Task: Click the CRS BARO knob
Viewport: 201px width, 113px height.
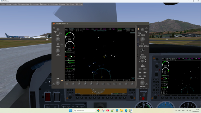Action: tap(142, 51)
